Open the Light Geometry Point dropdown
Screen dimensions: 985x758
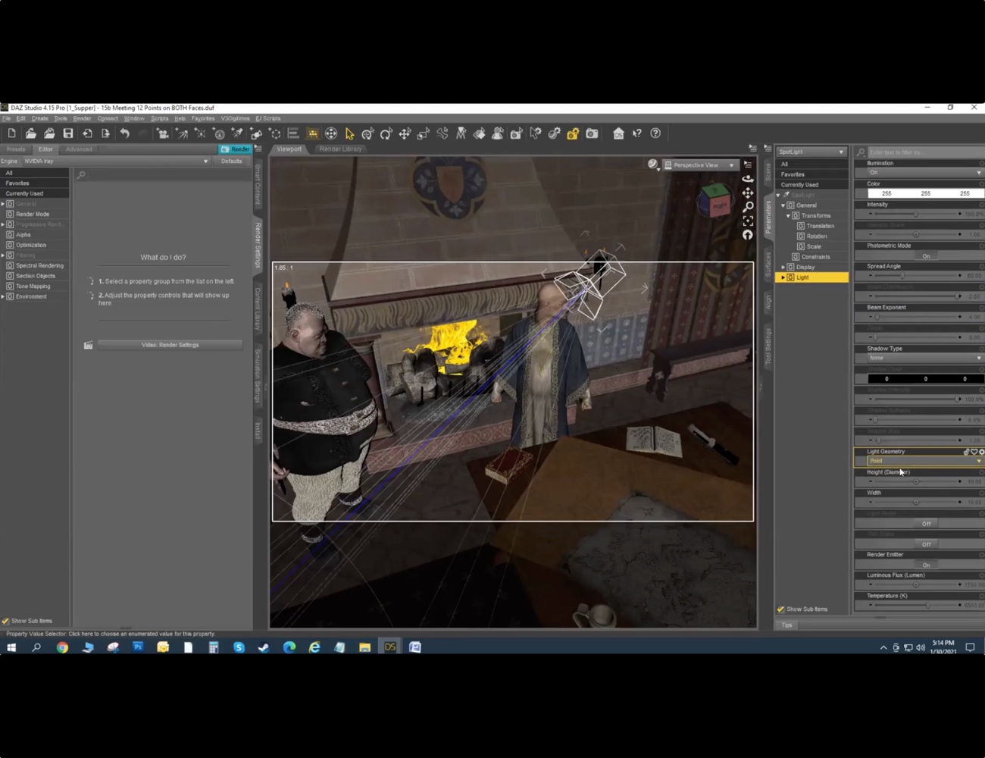[x=924, y=461]
